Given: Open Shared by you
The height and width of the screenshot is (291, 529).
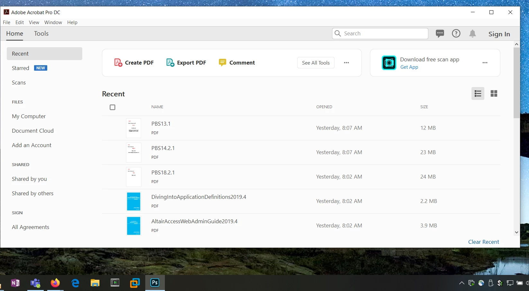Looking at the screenshot, I should tap(30, 179).
